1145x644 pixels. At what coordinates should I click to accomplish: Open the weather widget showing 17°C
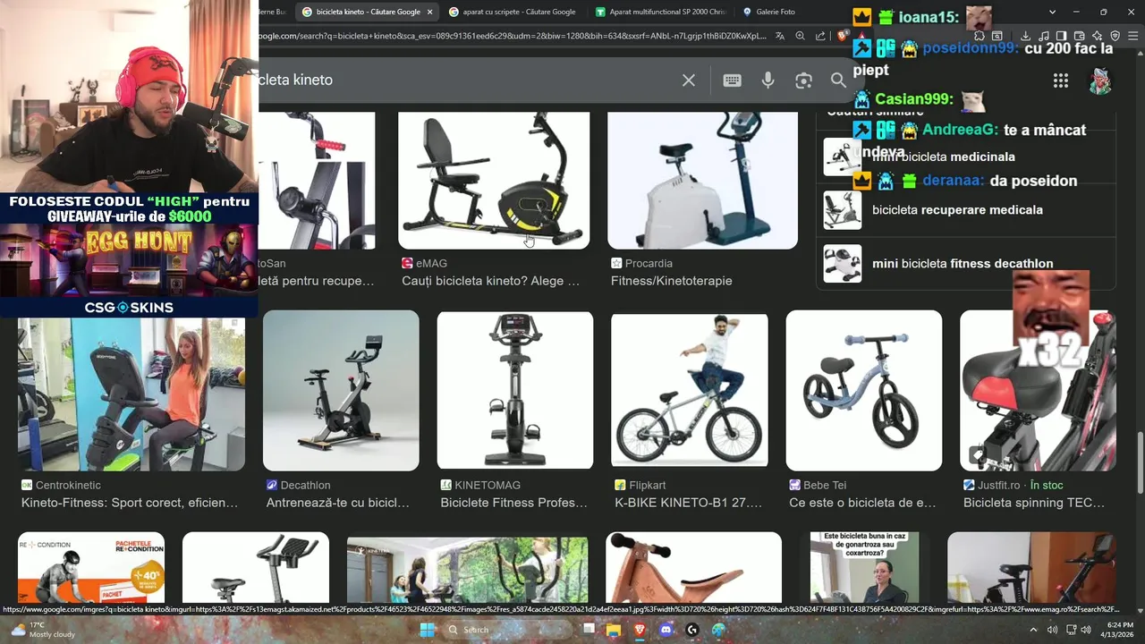(x=43, y=630)
